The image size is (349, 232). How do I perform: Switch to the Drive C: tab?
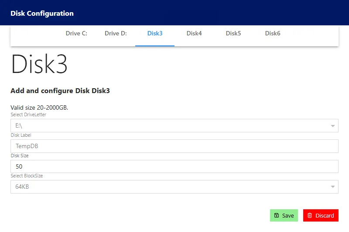(76, 34)
